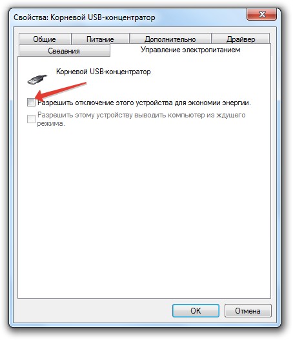Switch to the Общие tab

click(x=45, y=39)
